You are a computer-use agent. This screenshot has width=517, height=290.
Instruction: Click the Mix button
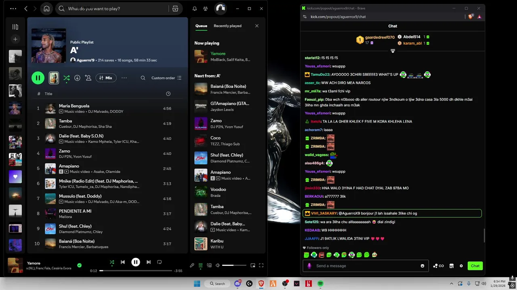click(106, 78)
